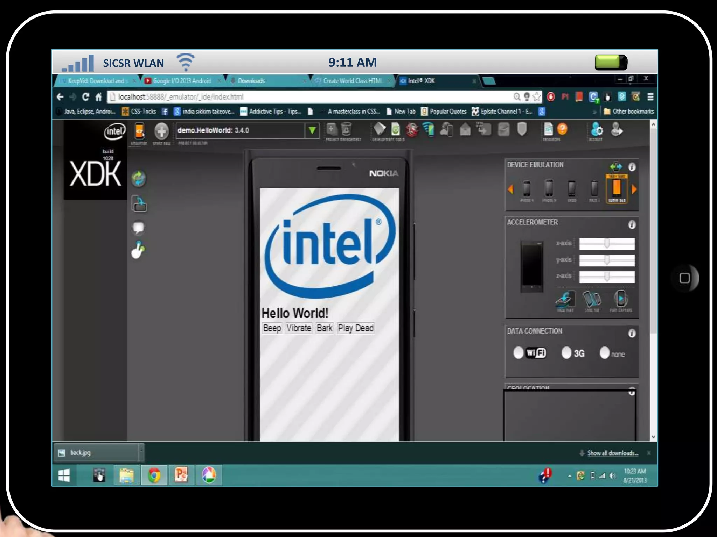
Task: Click the orange question mark help icon
Action: pos(562,129)
